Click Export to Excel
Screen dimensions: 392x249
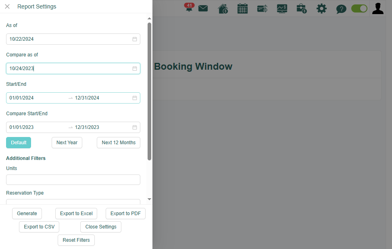pyautogui.click(x=76, y=214)
